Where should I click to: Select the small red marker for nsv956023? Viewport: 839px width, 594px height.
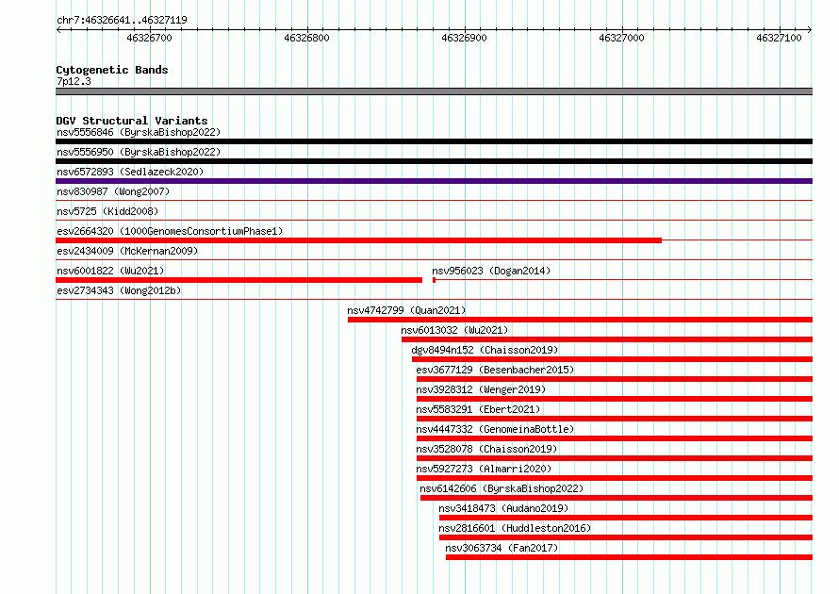pos(434,280)
